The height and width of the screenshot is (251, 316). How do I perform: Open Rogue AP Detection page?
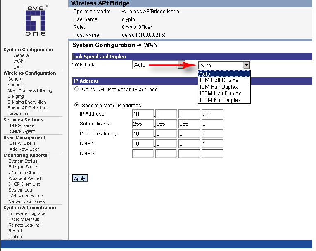pos(27,108)
